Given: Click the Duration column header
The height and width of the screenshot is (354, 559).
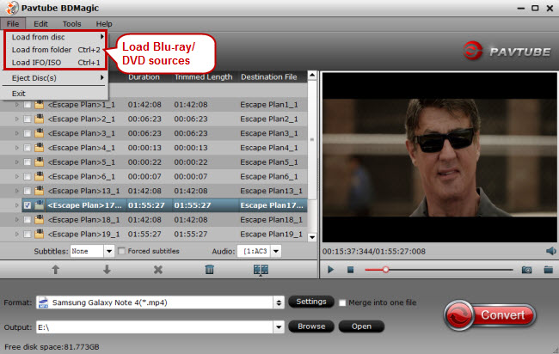Looking at the screenshot, I should tap(144, 77).
